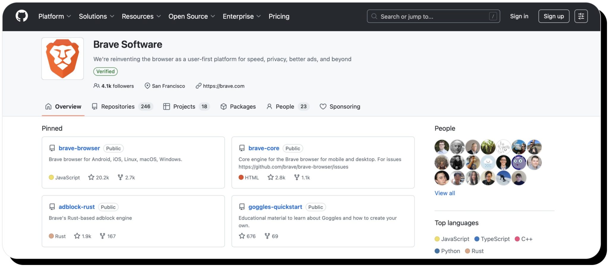Click the star icon on brave-browser
This screenshot has width=609, height=267.
click(x=91, y=177)
